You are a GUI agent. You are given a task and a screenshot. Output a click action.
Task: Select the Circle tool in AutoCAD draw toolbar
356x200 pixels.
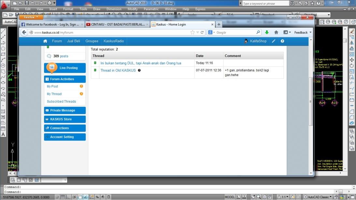tap(3, 65)
